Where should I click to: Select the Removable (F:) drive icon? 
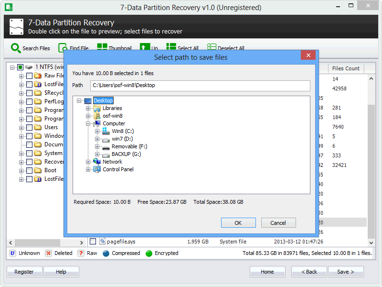pyautogui.click(x=106, y=146)
